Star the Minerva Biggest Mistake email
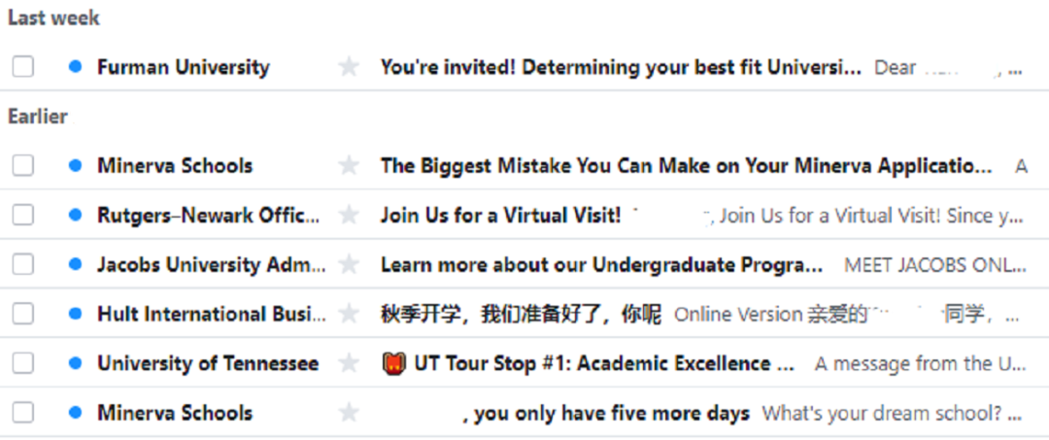This screenshot has width=1049, height=440. (348, 166)
